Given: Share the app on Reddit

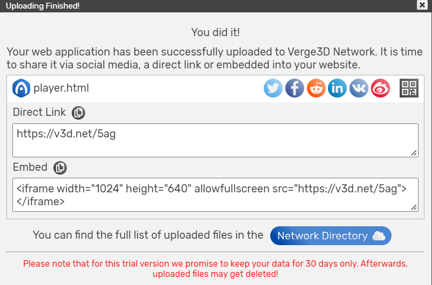Looking at the screenshot, I should pyautogui.click(x=316, y=88).
